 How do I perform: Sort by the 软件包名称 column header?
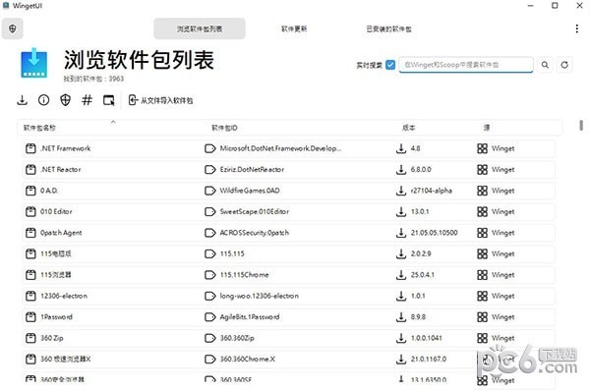tap(39, 128)
